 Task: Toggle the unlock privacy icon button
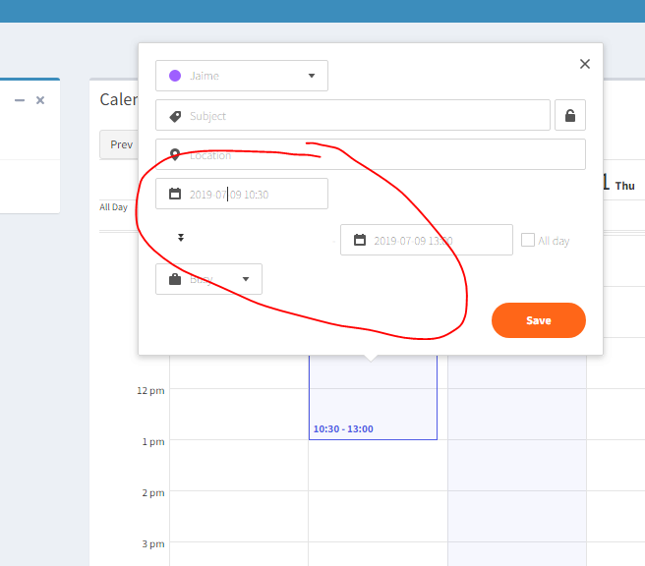pos(569,115)
